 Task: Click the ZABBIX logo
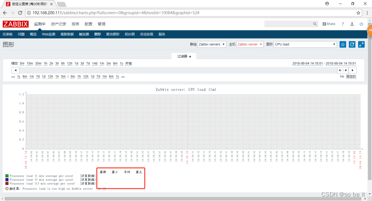click(x=16, y=24)
